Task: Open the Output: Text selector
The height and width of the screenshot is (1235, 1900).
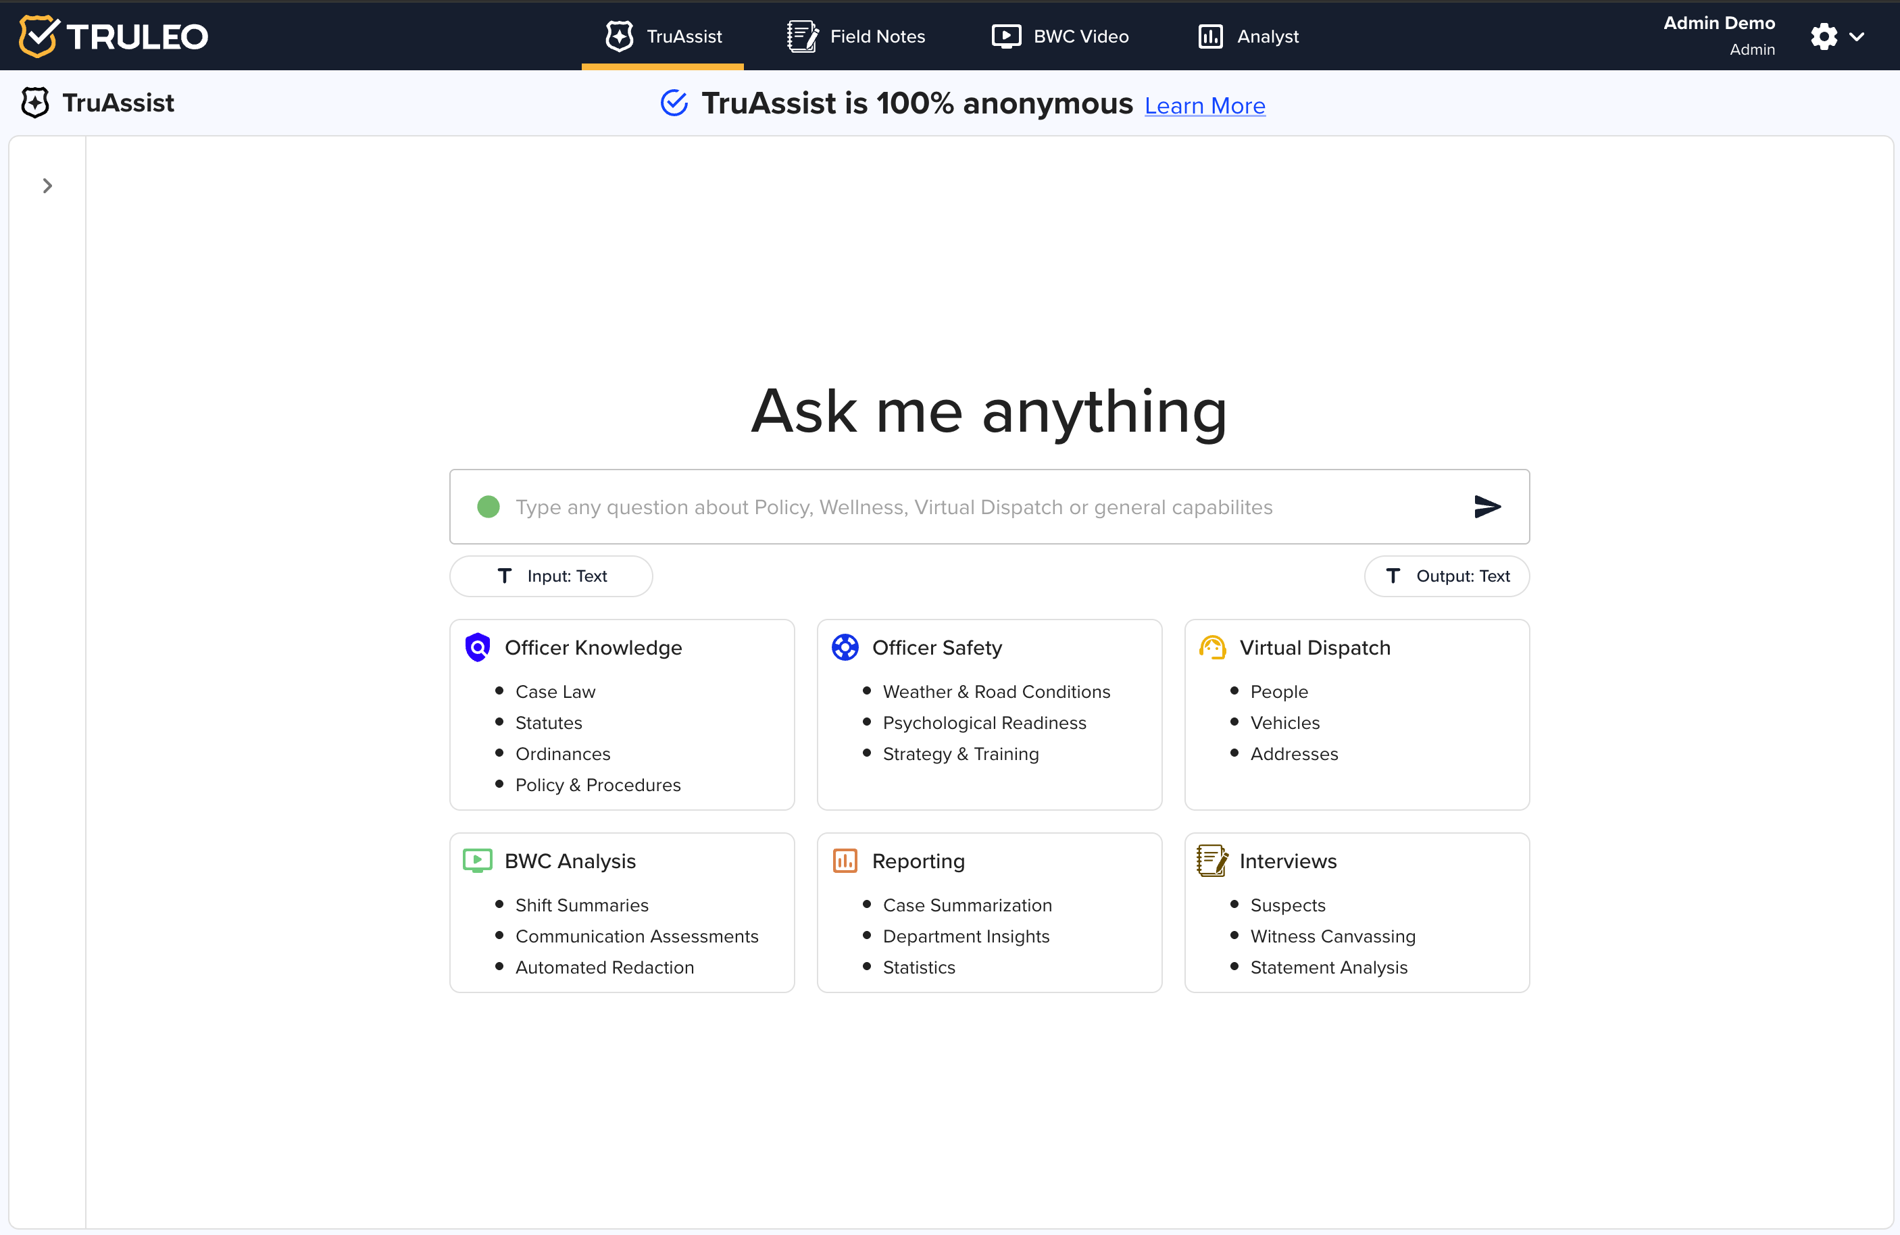Action: tap(1447, 576)
